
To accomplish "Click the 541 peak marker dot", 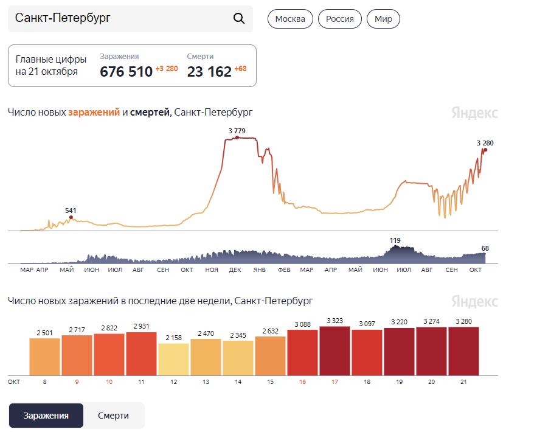I will click(x=71, y=218).
